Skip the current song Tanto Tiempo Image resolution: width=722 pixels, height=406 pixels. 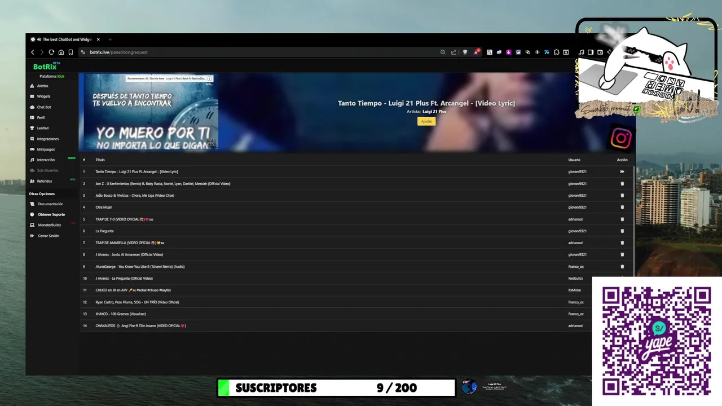(622, 171)
